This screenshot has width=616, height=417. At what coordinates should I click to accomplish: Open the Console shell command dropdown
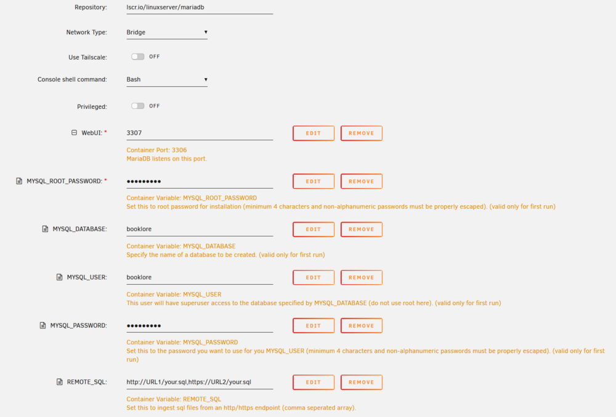coord(167,79)
